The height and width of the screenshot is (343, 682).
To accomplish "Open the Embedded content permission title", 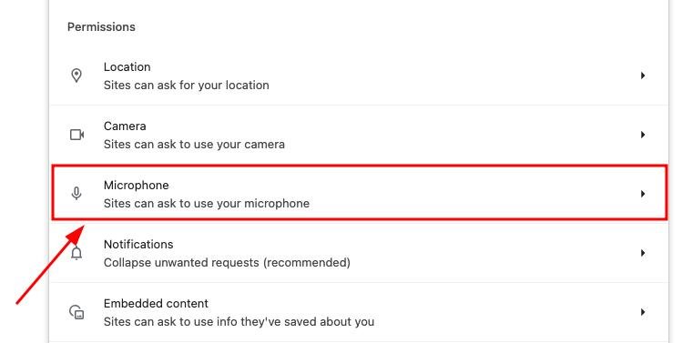I will 156,304.
